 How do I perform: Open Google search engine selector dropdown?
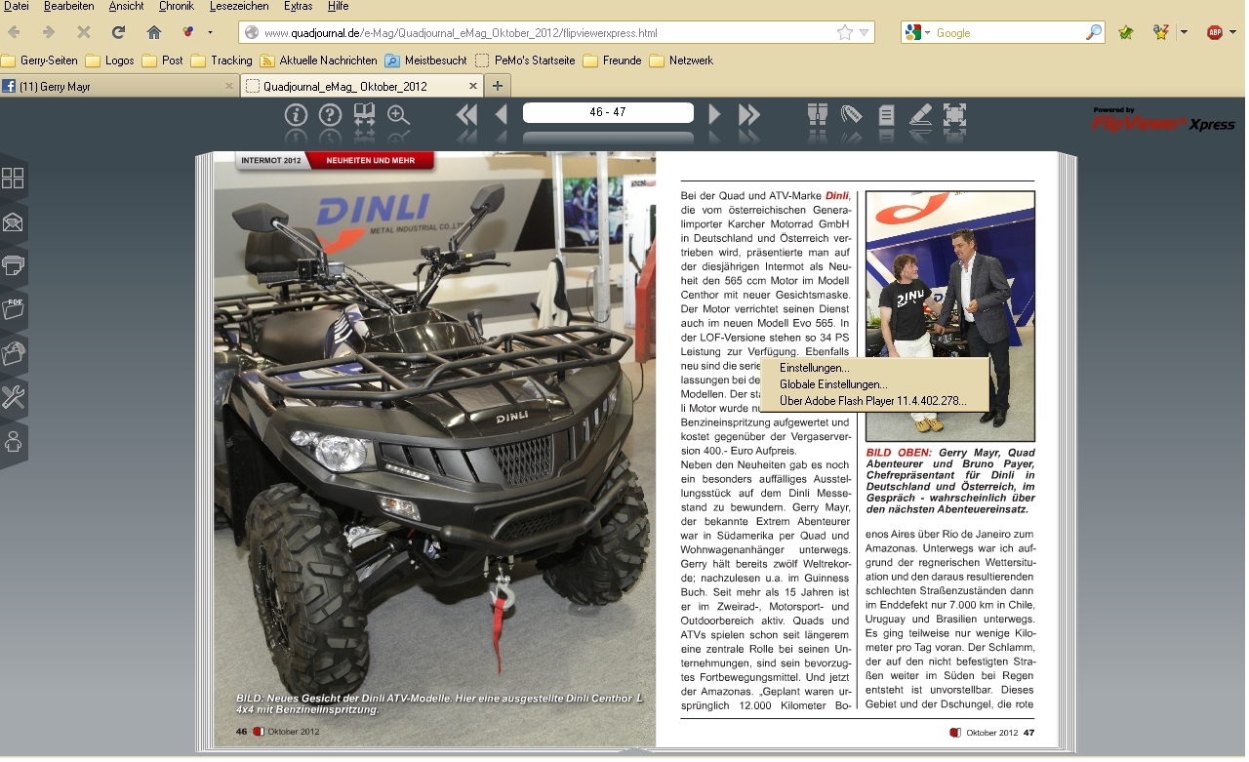(918, 32)
